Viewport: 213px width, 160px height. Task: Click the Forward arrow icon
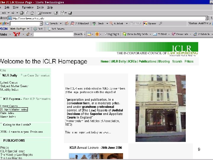13,13
